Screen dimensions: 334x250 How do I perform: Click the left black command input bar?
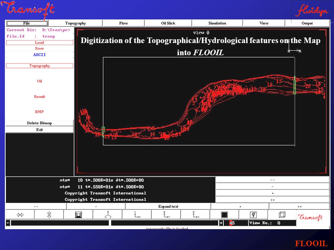click(60, 223)
